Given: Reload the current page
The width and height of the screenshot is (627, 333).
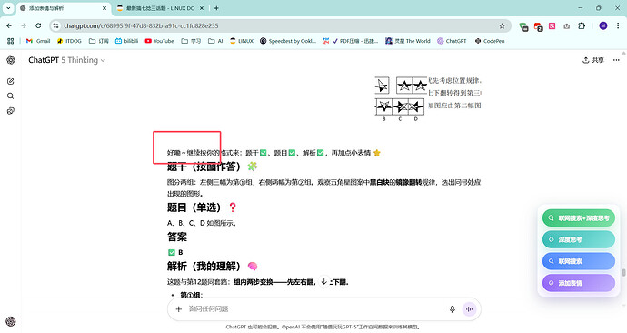Looking at the screenshot, I should click(x=38, y=25).
